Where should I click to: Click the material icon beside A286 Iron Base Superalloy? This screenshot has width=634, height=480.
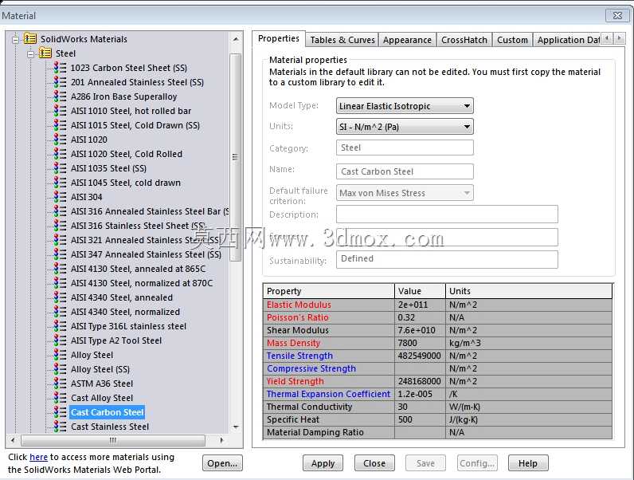coord(61,96)
